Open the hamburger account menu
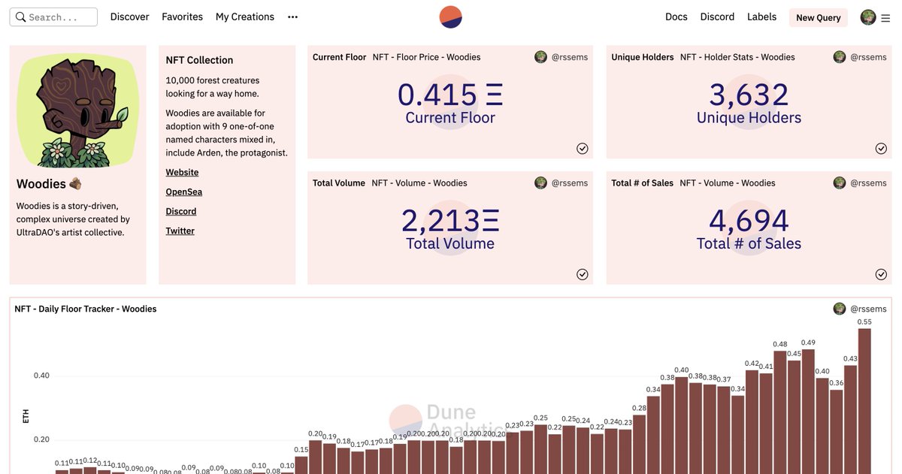Image resolution: width=902 pixels, height=474 pixels. 885,17
